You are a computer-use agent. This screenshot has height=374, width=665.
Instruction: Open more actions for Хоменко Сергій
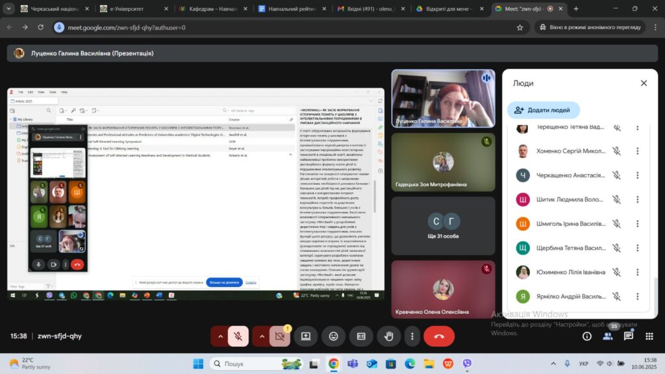tap(637, 151)
